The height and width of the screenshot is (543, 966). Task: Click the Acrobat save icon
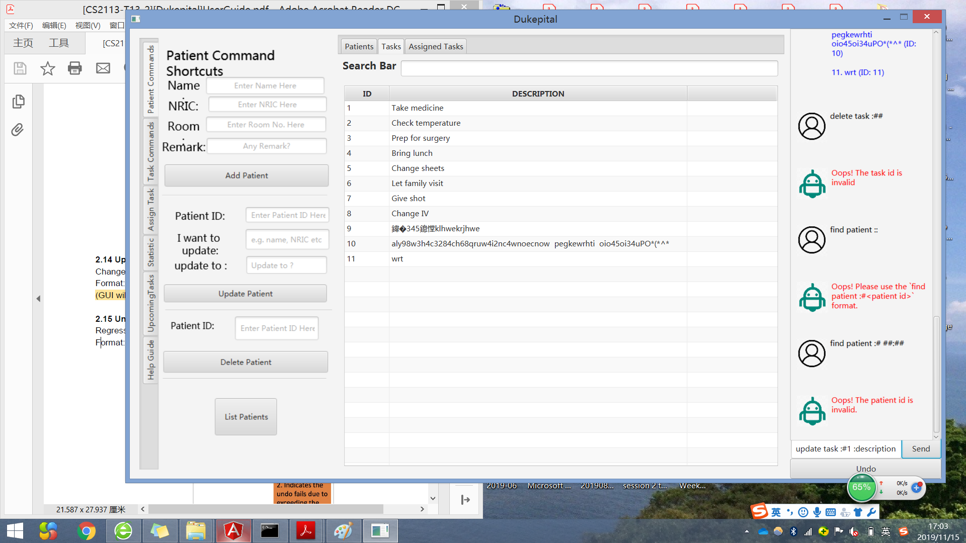tap(20, 68)
